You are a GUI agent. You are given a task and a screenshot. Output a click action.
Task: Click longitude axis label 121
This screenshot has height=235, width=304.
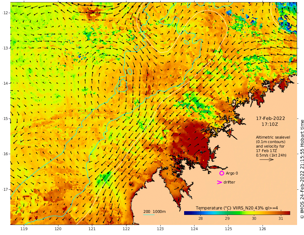[92, 229]
